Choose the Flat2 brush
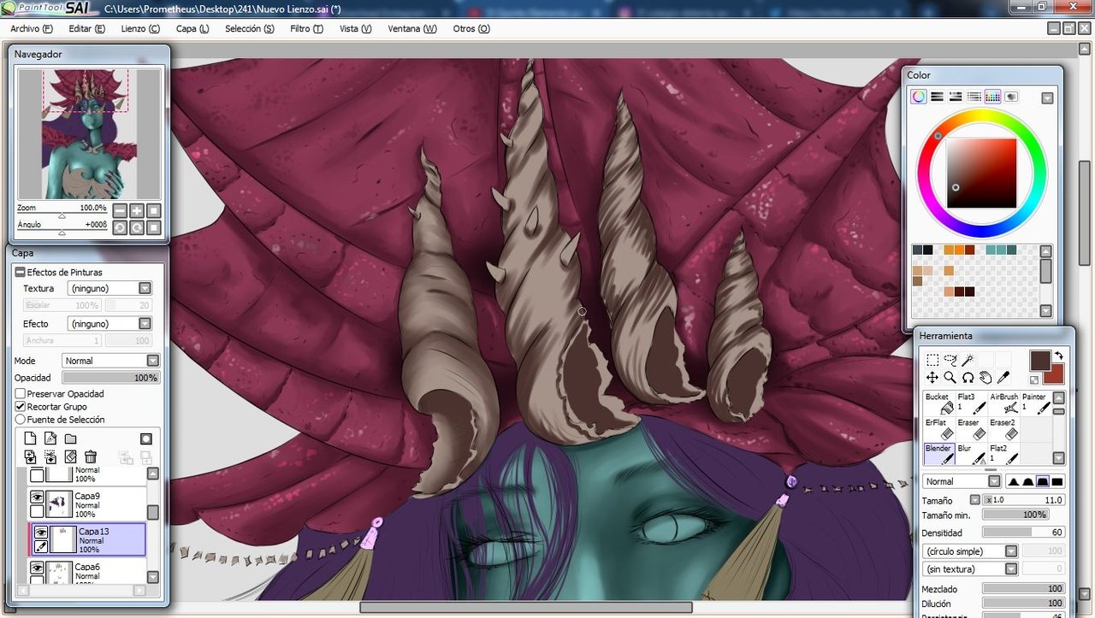Screen dimensions: 1095x618 (x=1004, y=454)
